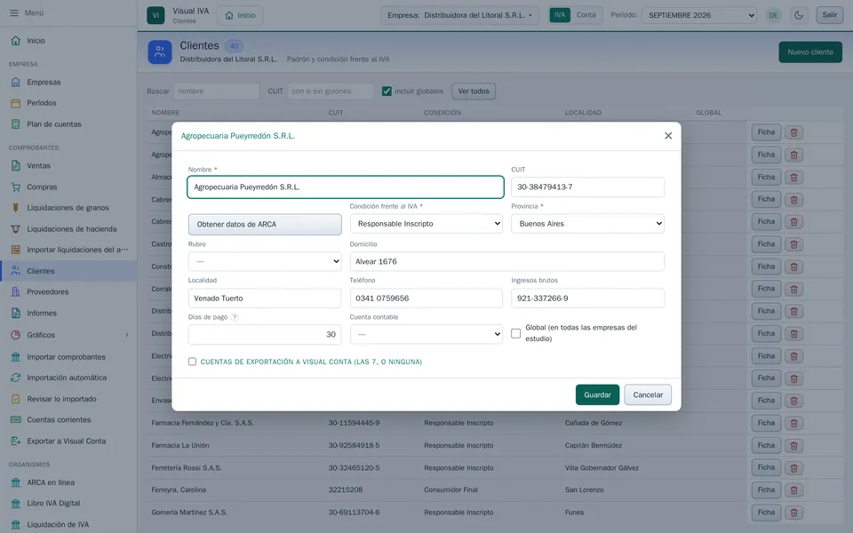The width and height of the screenshot is (853, 533).
Task: Click the DE user avatar
Action: click(x=773, y=15)
